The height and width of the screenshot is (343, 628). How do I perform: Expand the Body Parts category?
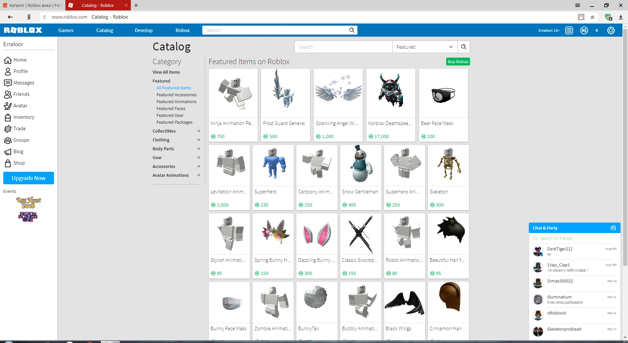coord(199,149)
